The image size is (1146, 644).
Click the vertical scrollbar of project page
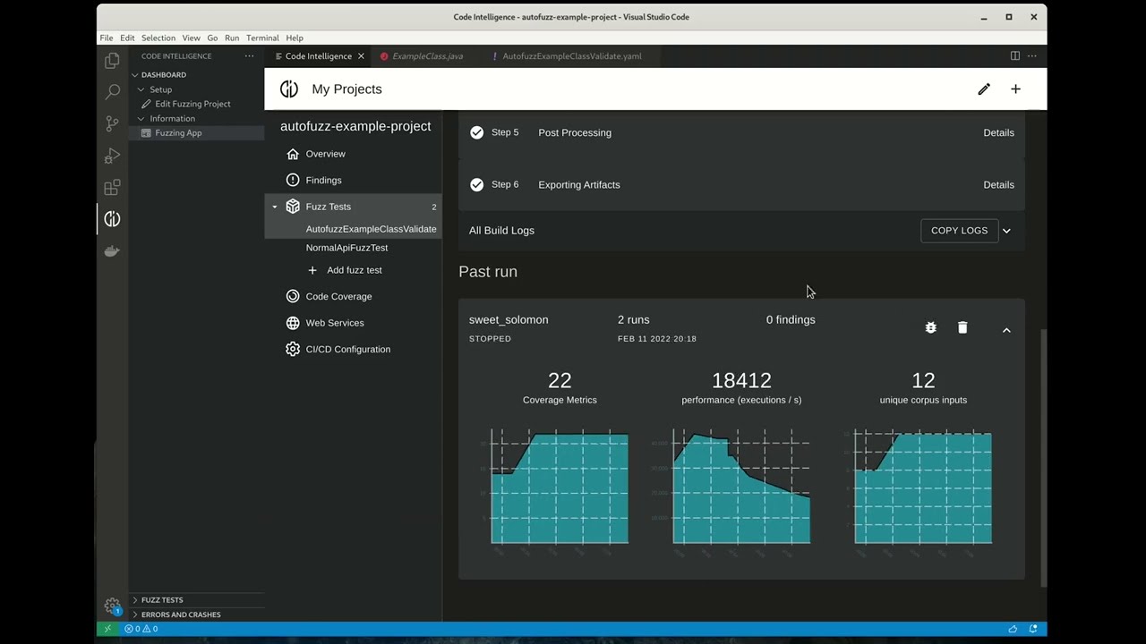point(1043,458)
